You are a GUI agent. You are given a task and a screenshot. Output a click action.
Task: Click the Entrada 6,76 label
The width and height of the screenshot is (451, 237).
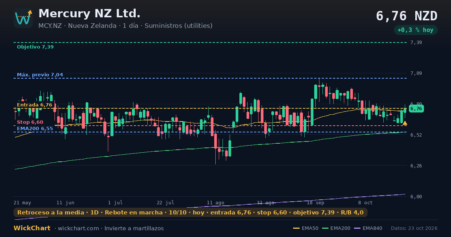point(35,105)
